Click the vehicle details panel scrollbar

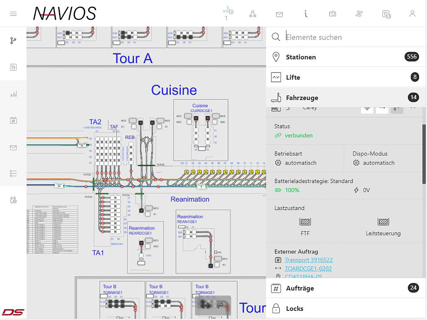point(424,154)
